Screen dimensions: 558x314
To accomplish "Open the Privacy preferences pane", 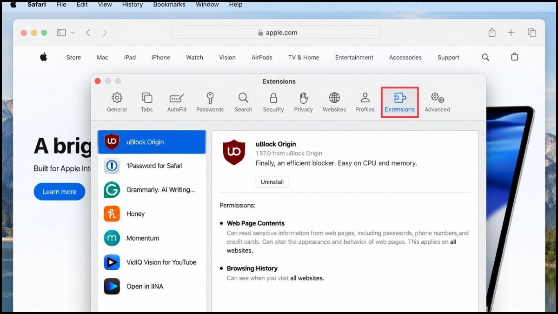I will pyautogui.click(x=303, y=102).
